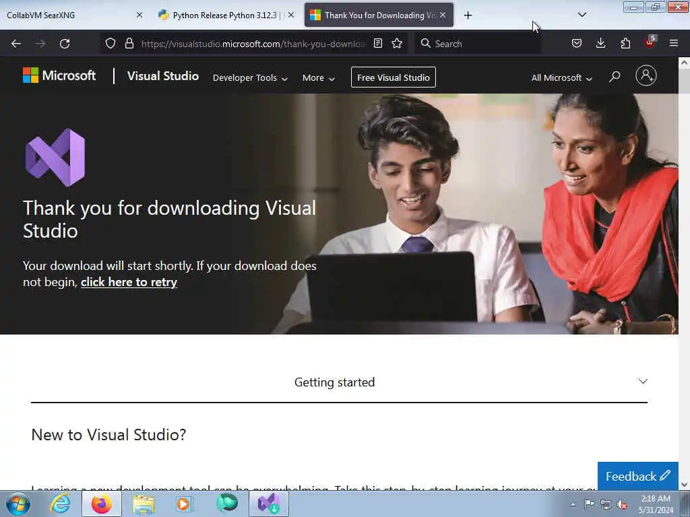Open a new tab with plus button
This screenshot has height=517, width=690.
(x=468, y=15)
